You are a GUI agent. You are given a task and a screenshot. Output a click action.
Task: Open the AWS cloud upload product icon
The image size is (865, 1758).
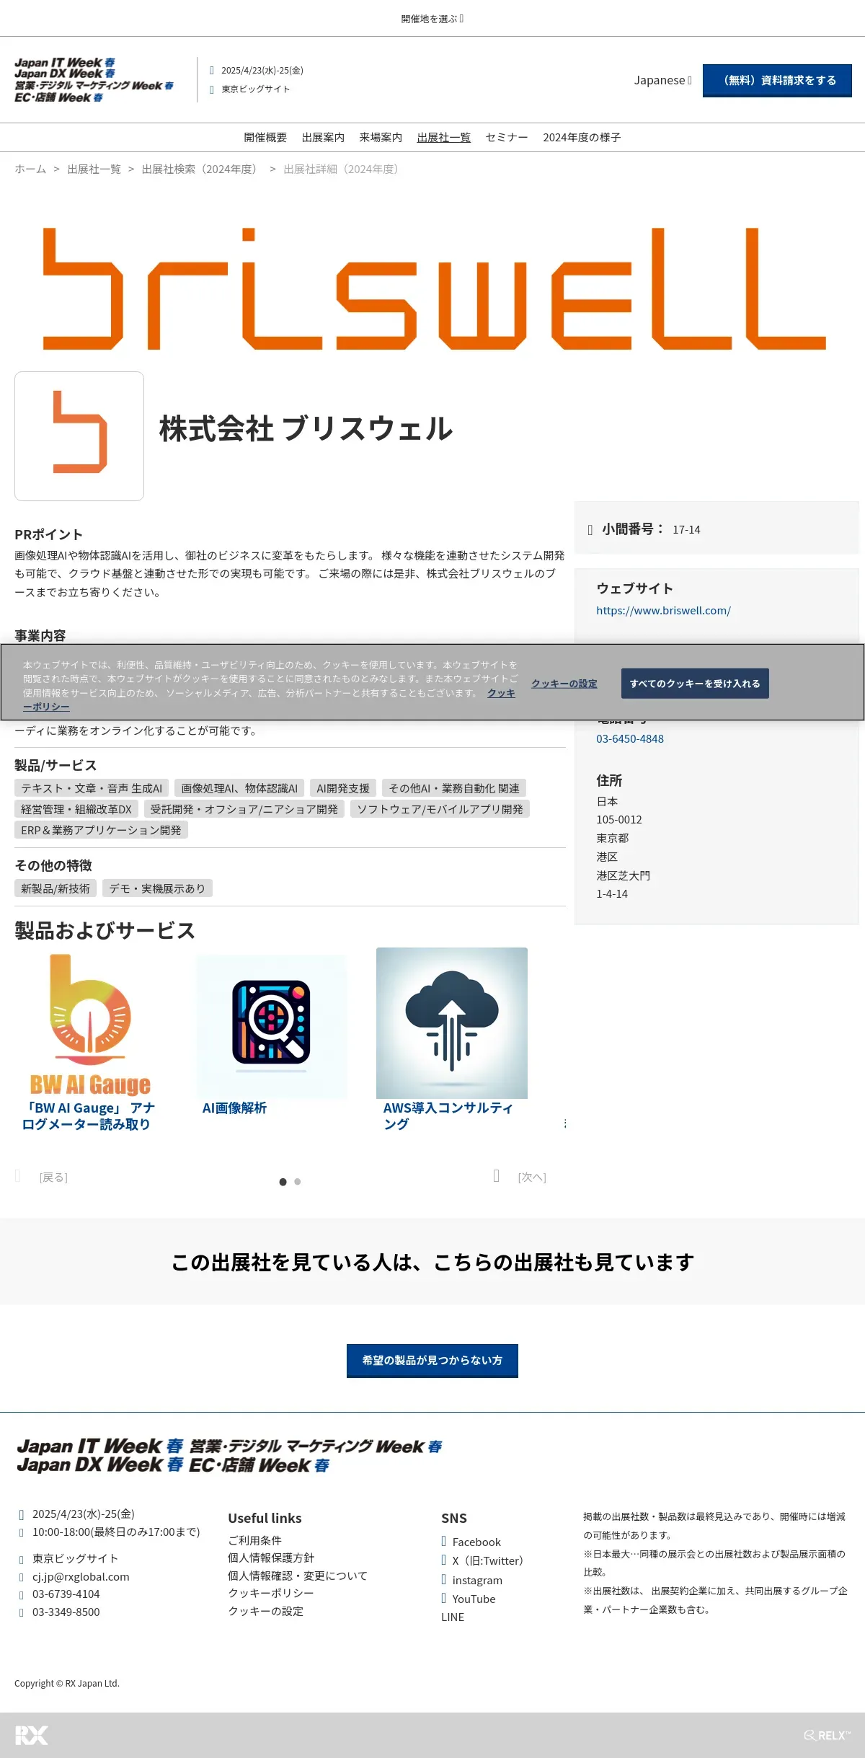point(452,1023)
